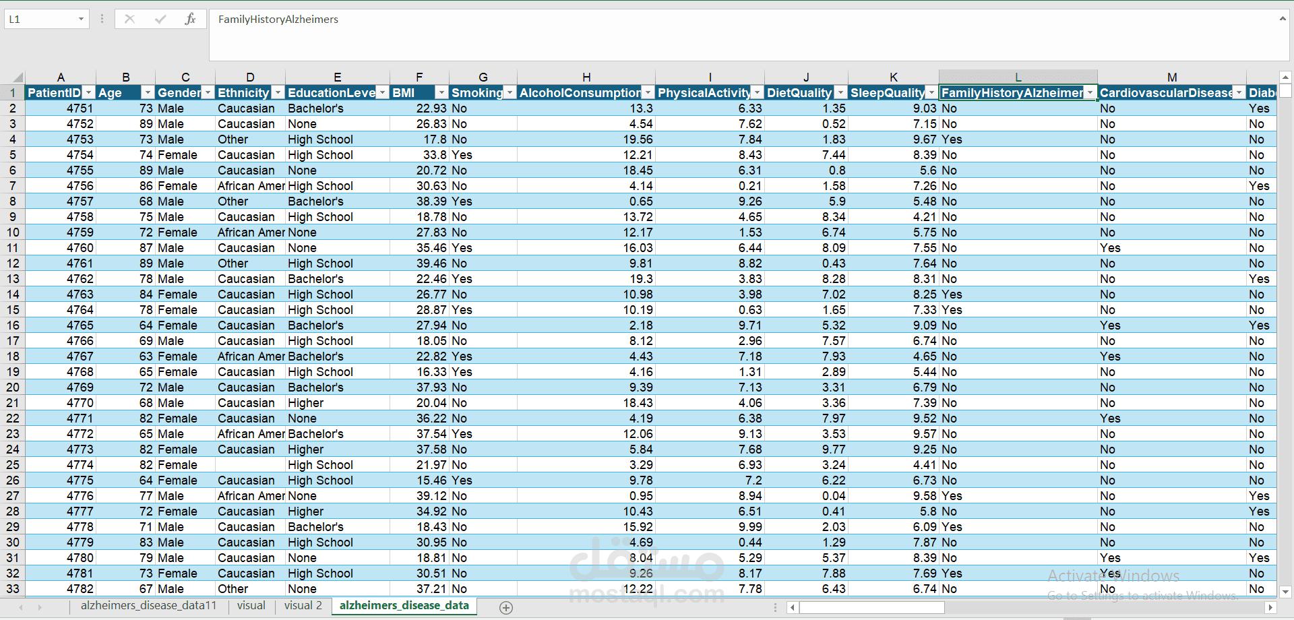Click inside the formula bar text field
Image resolution: width=1294 pixels, height=620 pixels.
[x=741, y=35]
